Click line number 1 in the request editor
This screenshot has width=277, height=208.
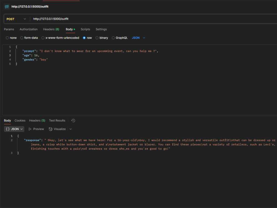click(x=10, y=47)
